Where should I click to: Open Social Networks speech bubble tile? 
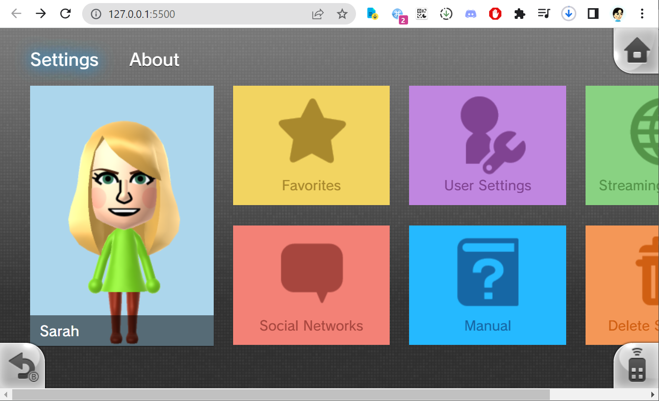point(311,285)
